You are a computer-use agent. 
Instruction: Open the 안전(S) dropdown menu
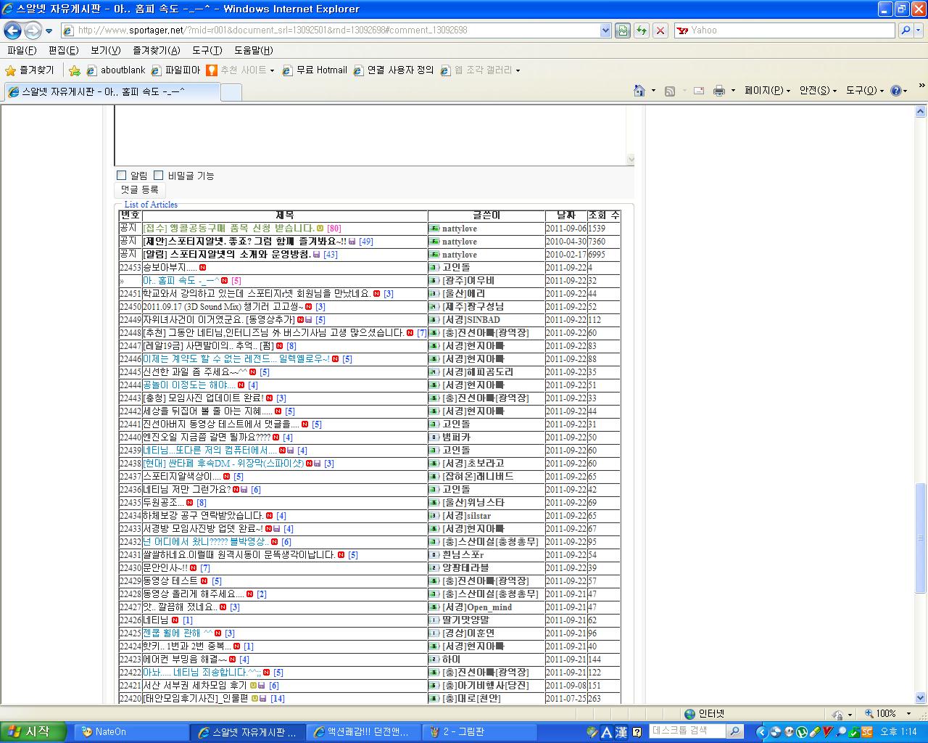click(x=818, y=91)
